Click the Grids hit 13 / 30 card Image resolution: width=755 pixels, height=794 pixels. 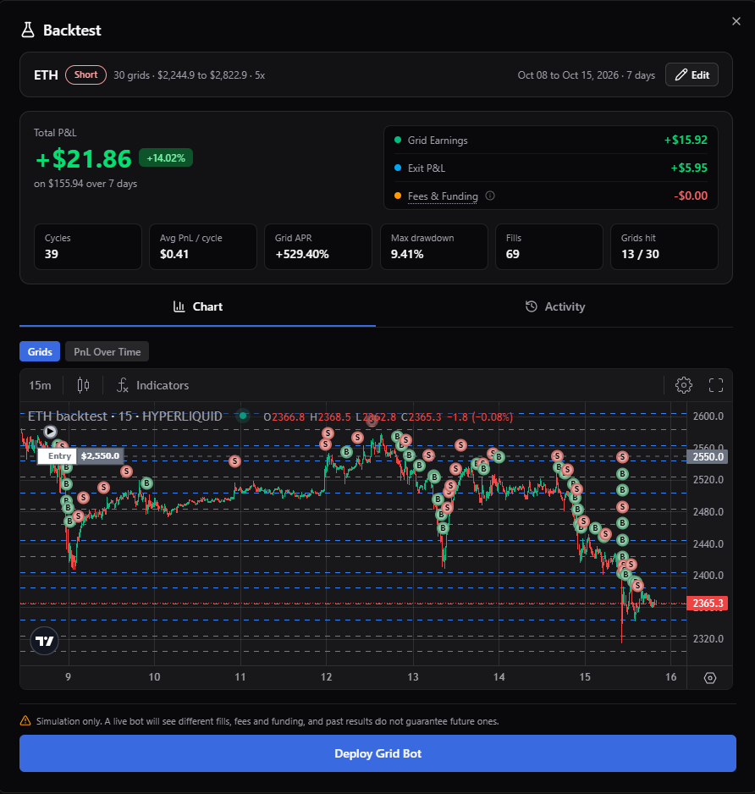(664, 246)
